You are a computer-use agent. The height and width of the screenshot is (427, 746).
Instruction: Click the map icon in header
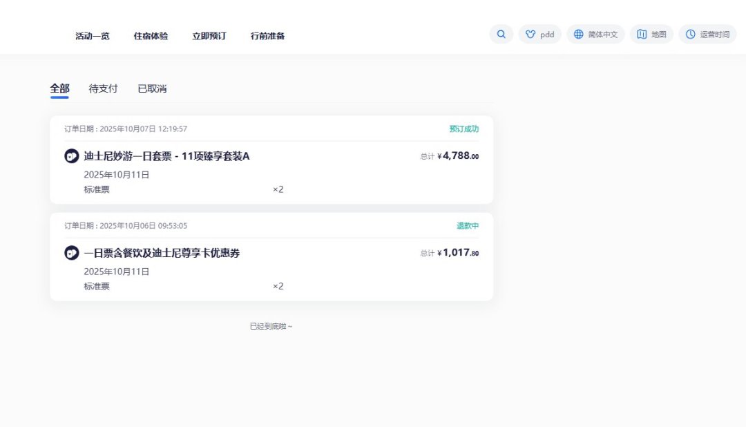pyautogui.click(x=642, y=35)
